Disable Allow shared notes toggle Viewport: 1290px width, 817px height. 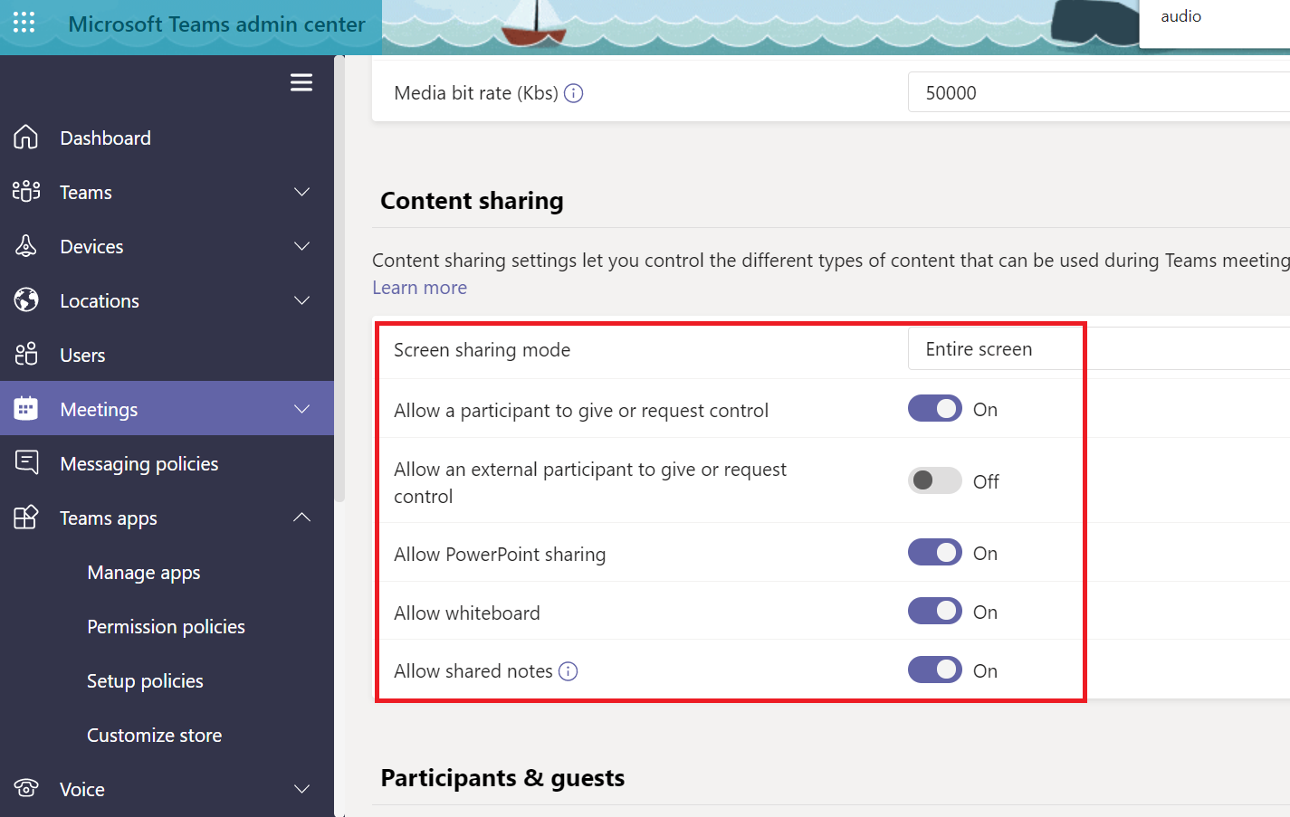point(935,670)
